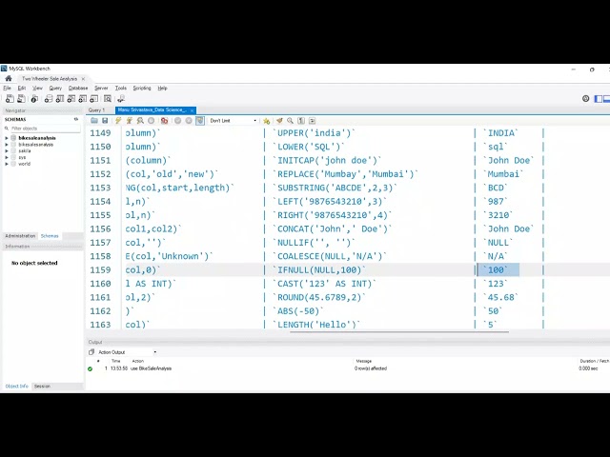
Task: Save the script with the floppy icon
Action: 105,121
